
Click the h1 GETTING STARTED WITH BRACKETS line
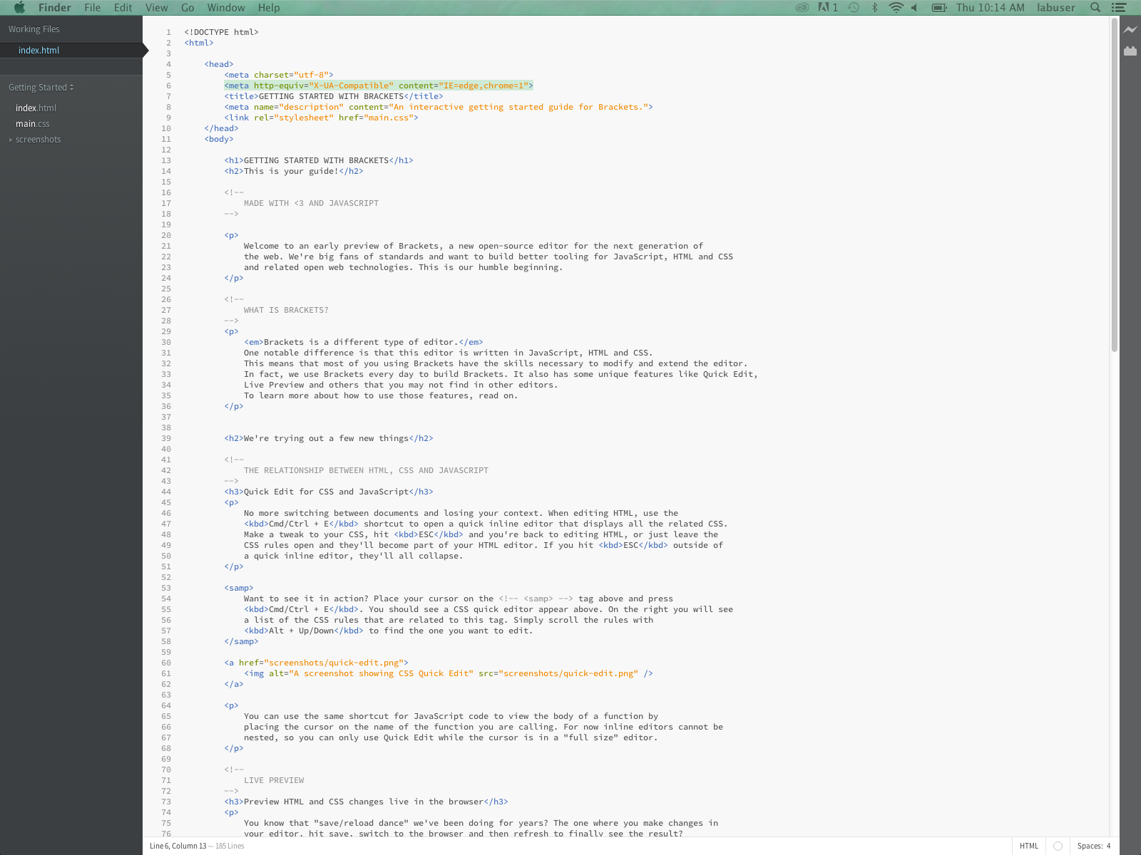tap(319, 160)
